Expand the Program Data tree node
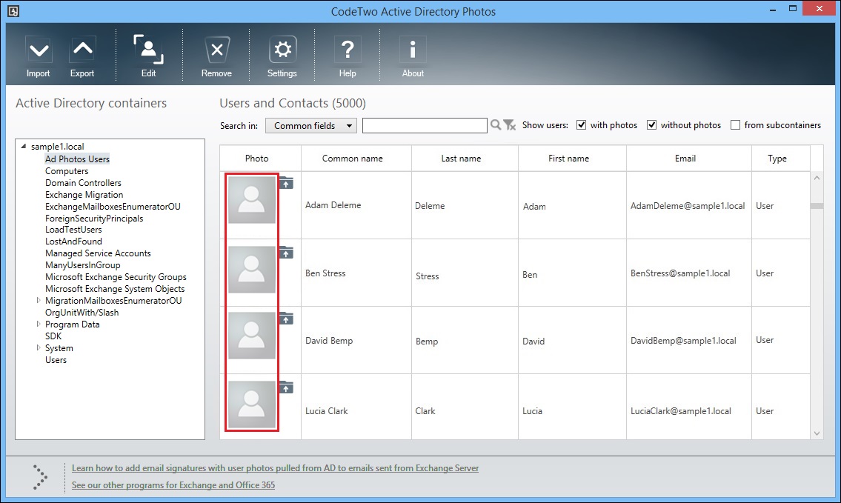841x503 pixels. [38, 324]
